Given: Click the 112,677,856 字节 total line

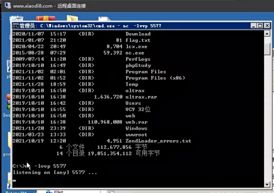Looking at the screenshot, I should tap(122, 147).
